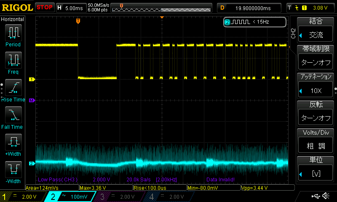Select the -Width measurement icon
This screenshot has width=337, height=202.
(13, 170)
